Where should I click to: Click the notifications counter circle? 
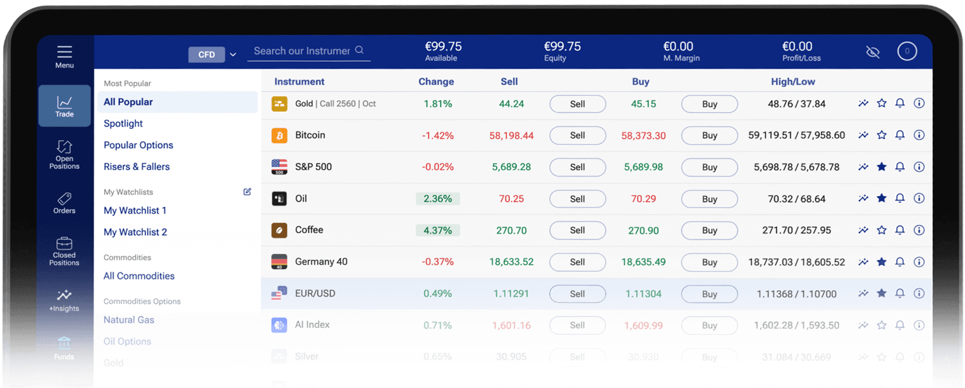tap(907, 51)
